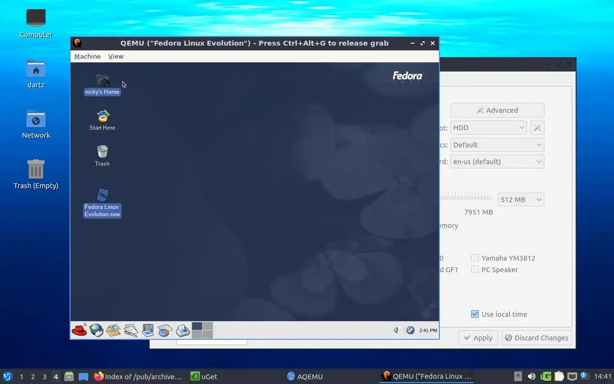Open the print manager icon in the Fedora panel
Image resolution: width=614 pixels, height=384 pixels.
click(x=182, y=330)
